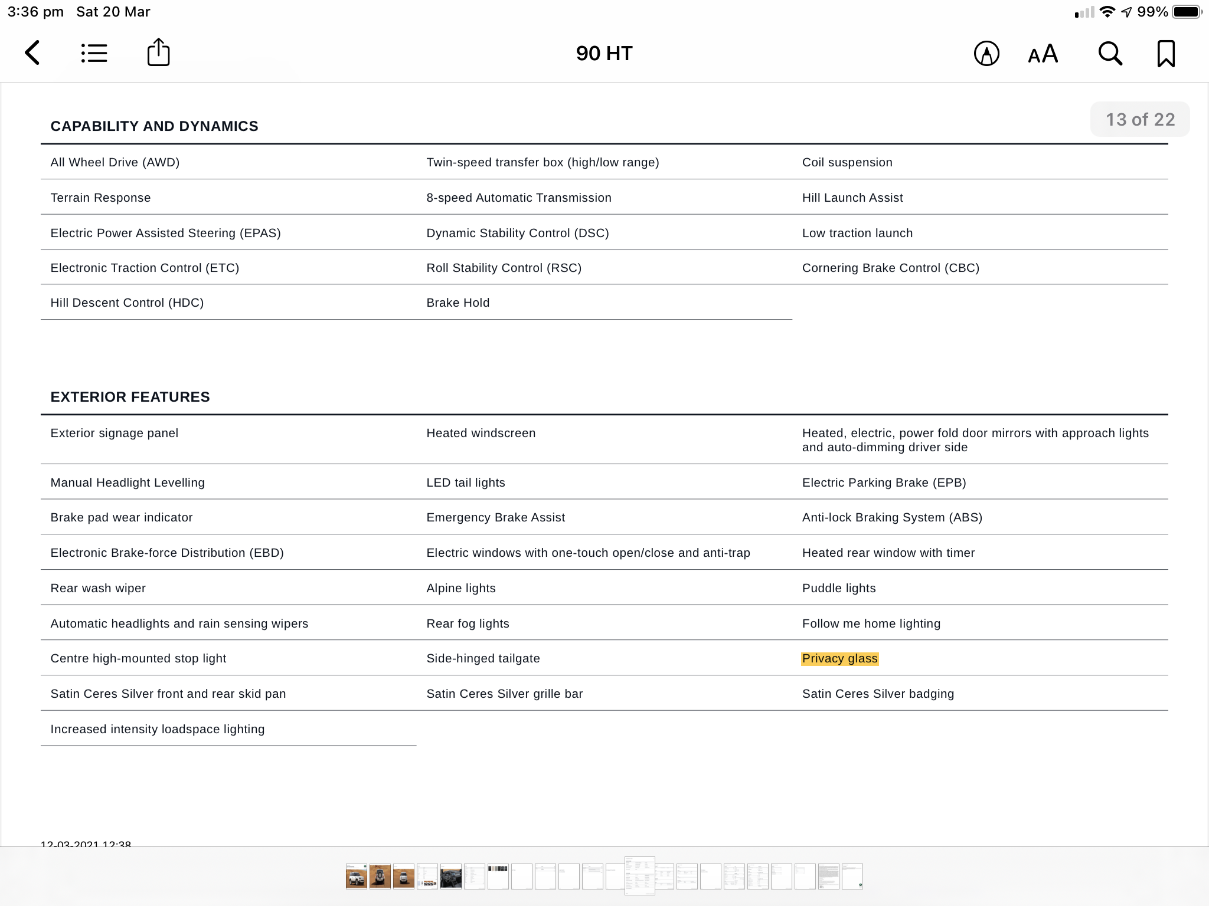Open thumbnail with dark colour swatches row
The width and height of the screenshot is (1209, 906).
[498, 877]
